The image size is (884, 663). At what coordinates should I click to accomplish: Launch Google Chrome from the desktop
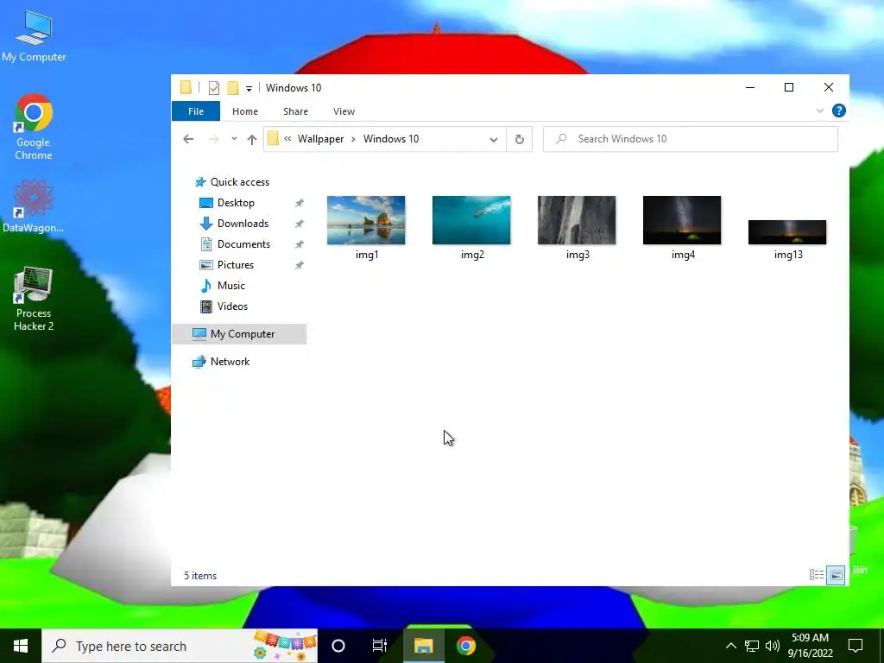click(x=34, y=128)
